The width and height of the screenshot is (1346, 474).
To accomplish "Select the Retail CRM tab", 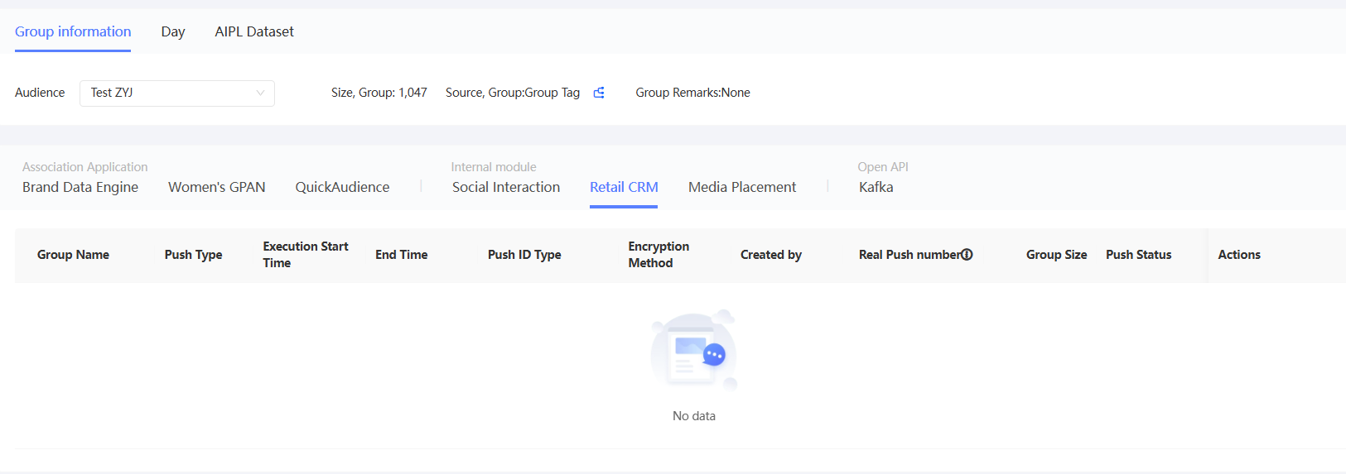I will (x=624, y=187).
